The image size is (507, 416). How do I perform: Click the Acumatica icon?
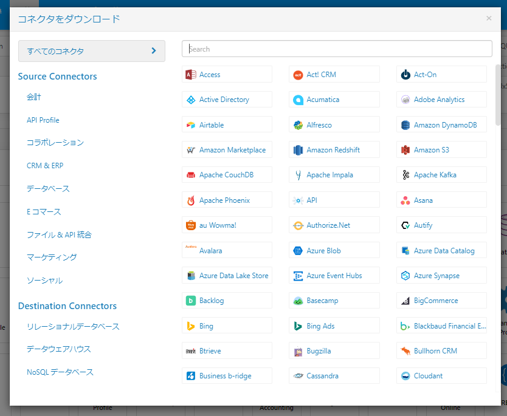click(x=298, y=100)
